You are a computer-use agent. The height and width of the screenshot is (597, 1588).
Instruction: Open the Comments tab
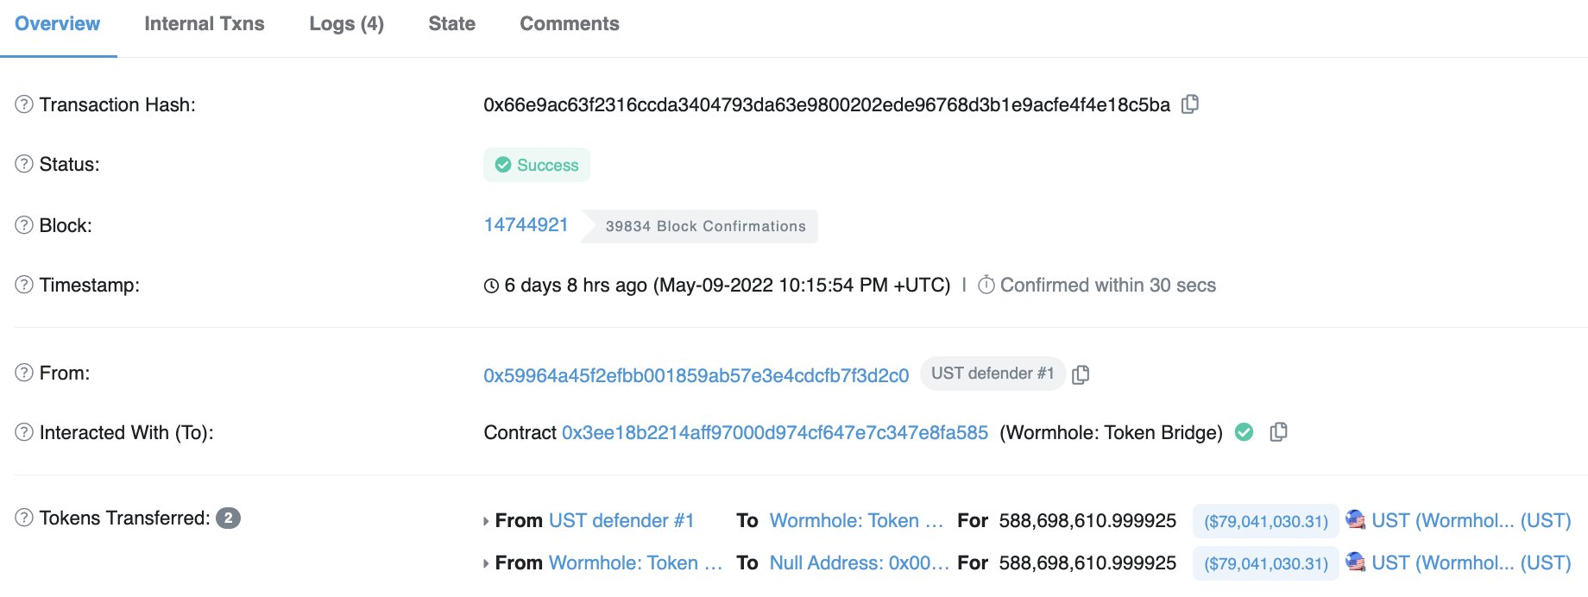tap(570, 24)
